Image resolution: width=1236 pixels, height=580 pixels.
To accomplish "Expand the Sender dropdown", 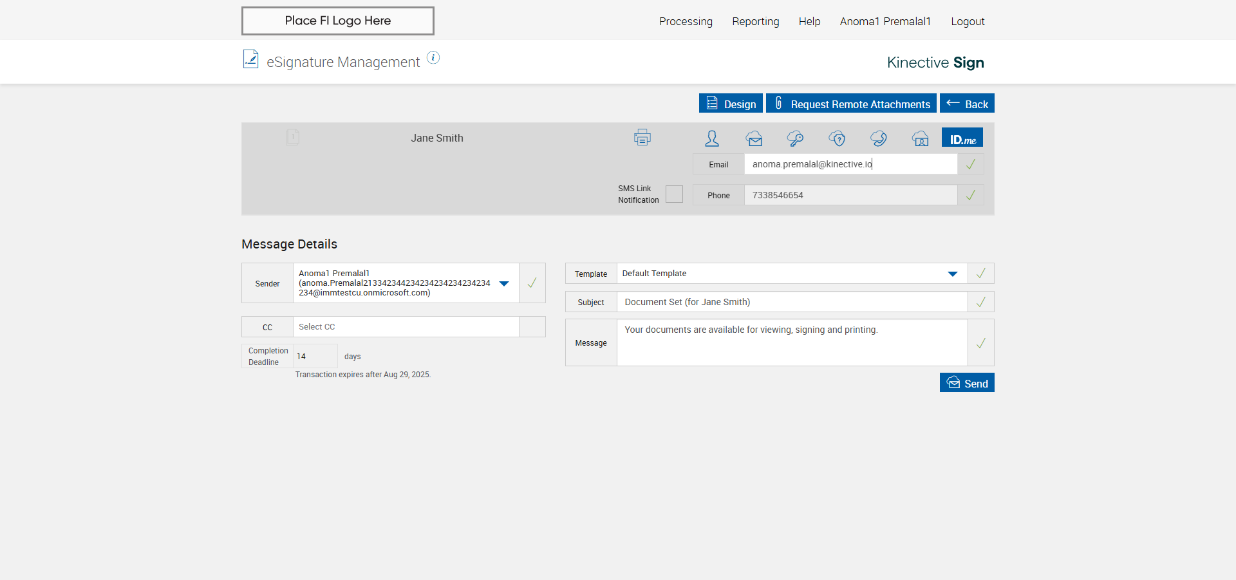I will (x=504, y=283).
